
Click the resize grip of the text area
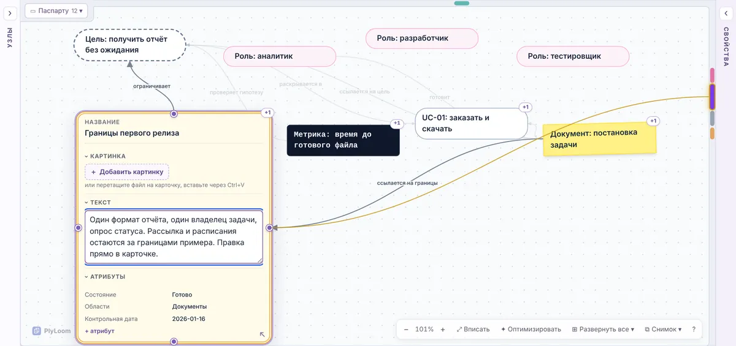click(x=260, y=261)
